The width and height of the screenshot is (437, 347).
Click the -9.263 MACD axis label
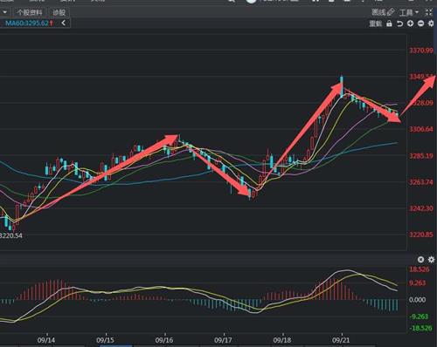(420, 316)
